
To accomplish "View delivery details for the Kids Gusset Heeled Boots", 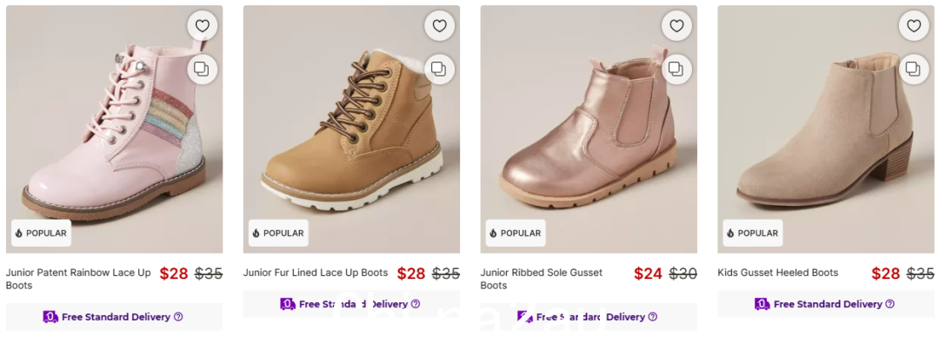I will click(890, 304).
